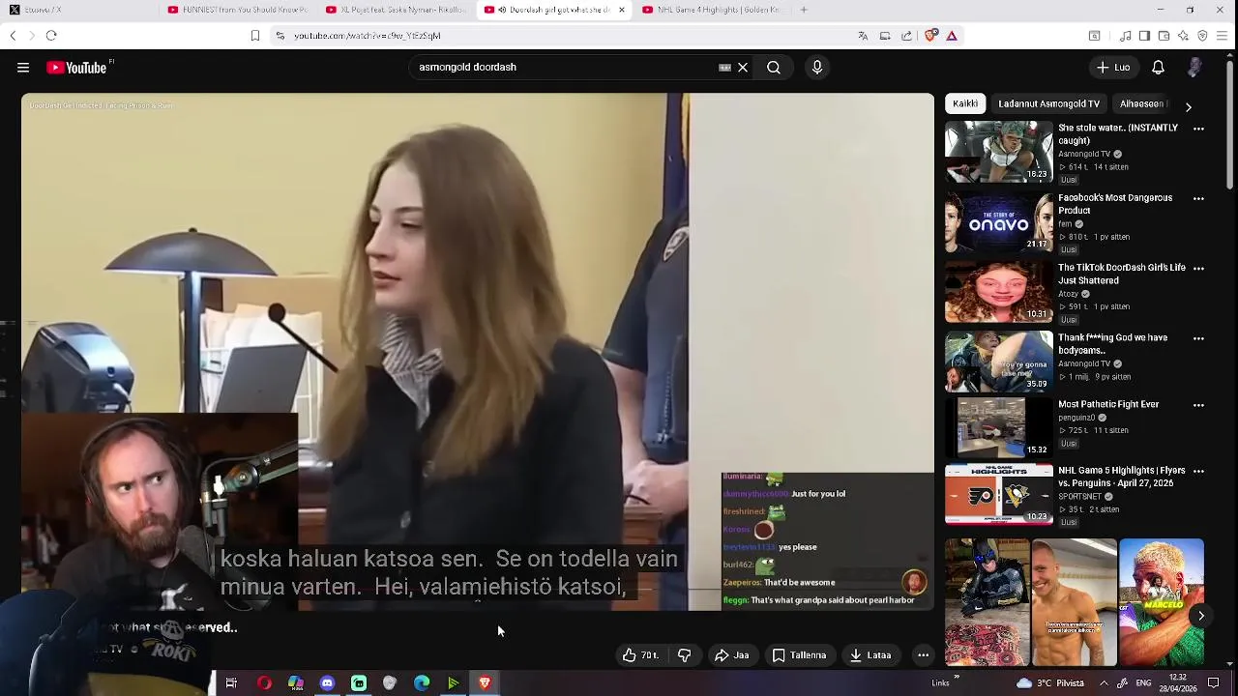This screenshot has width=1238, height=696.
Task: Open 'Facebook's Most Dangerous Product' title
Action: [1115, 204]
